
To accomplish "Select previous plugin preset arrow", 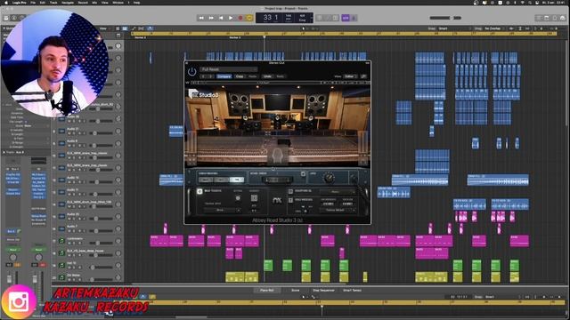I will 204,76.
